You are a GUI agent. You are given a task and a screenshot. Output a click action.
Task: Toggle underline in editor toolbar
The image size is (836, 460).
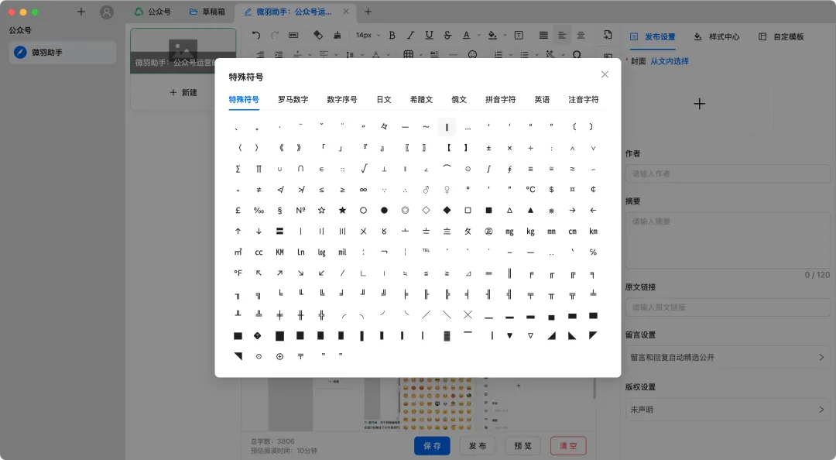[429, 35]
